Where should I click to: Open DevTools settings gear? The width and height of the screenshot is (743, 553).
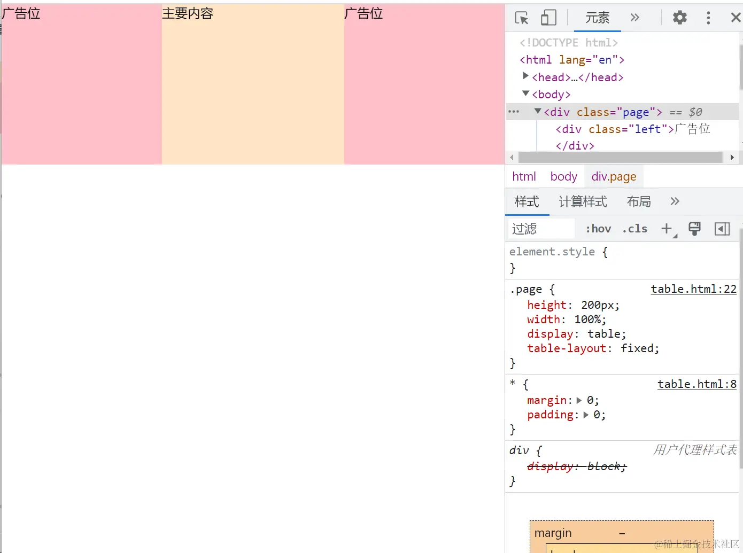coord(679,18)
